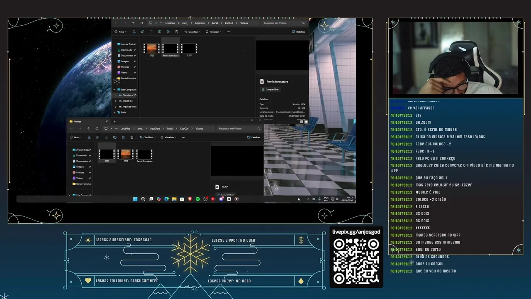Screen dimensions: 531x299
Task: Open Visualizar dropdown in back Explorer window
Action: 213,32
